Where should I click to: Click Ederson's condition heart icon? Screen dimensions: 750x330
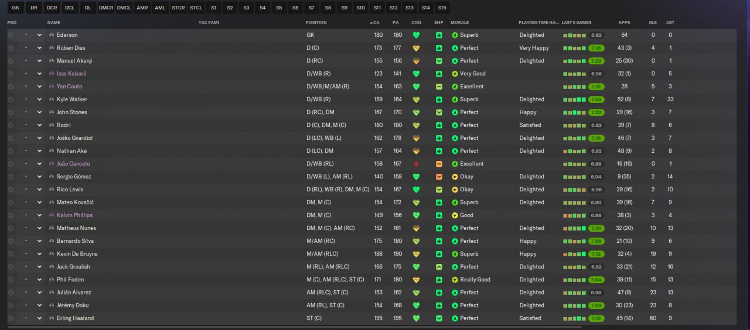point(417,35)
